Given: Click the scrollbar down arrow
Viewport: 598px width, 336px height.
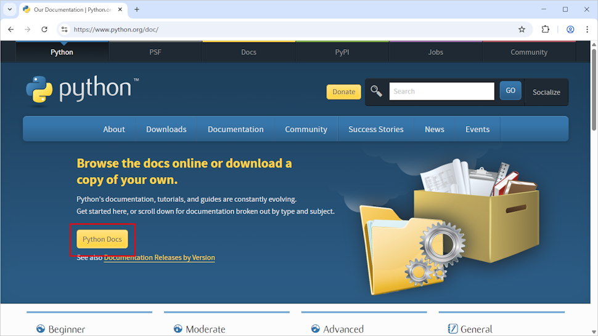Looking at the screenshot, I should pos(594,332).
